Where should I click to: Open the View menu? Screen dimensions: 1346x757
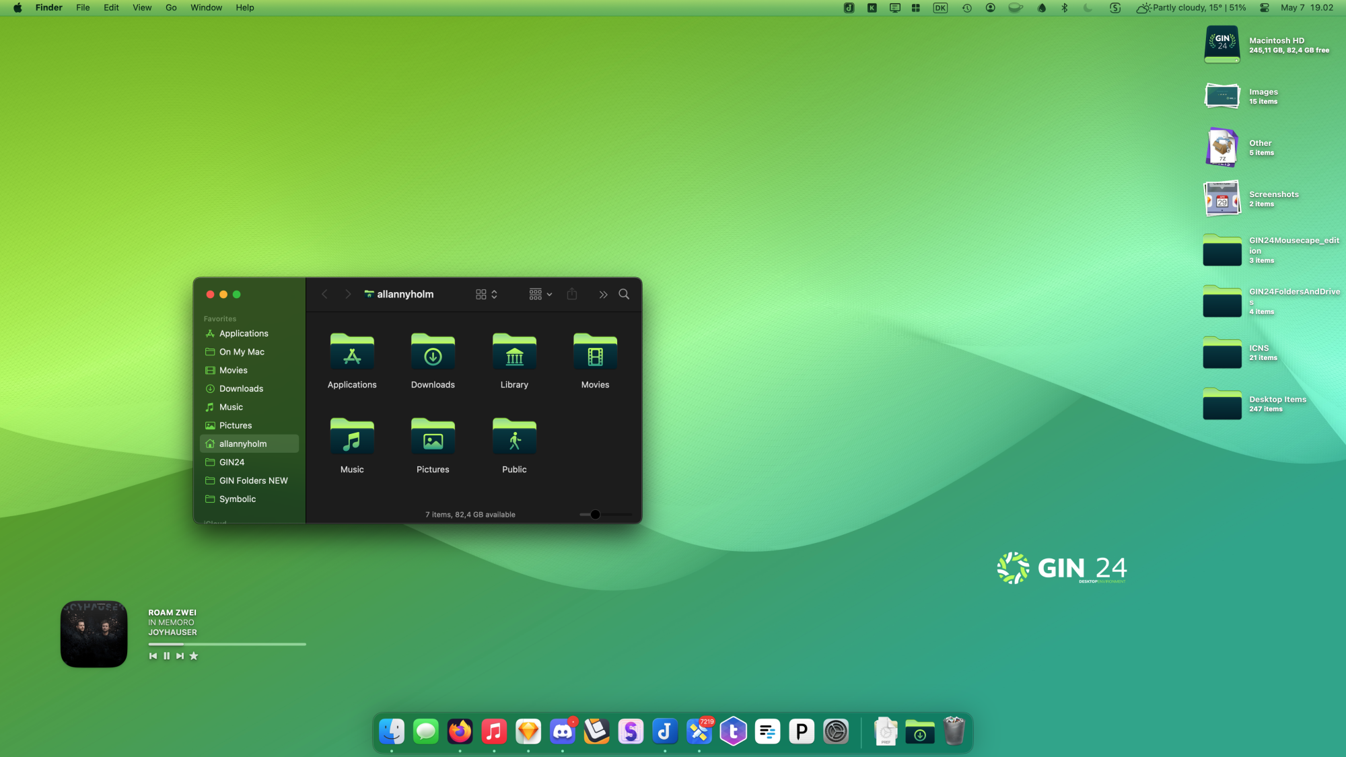pyautogui.click(x=141, y=8)
